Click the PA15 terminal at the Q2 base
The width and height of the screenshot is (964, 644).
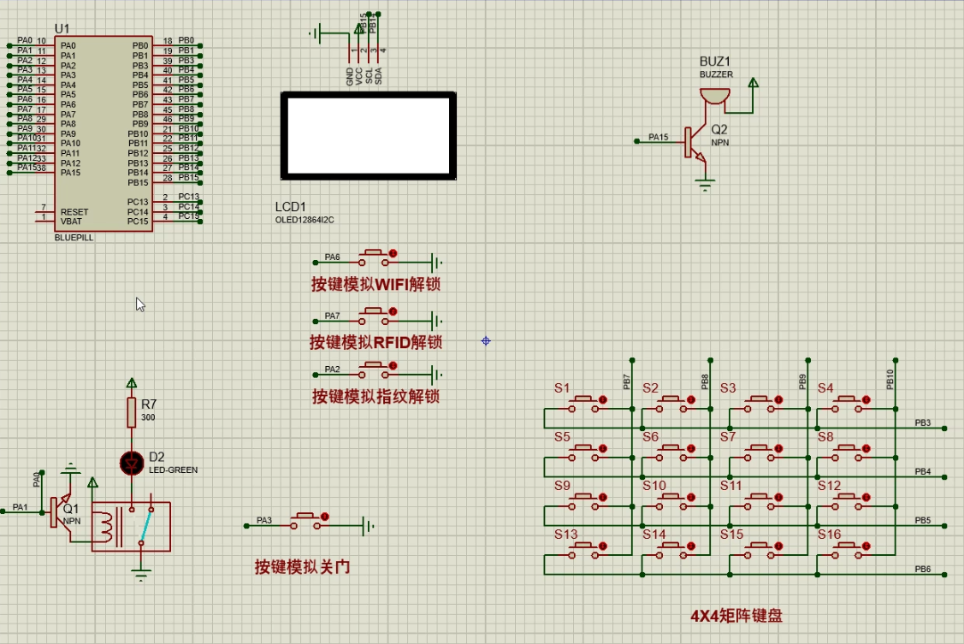657,137
